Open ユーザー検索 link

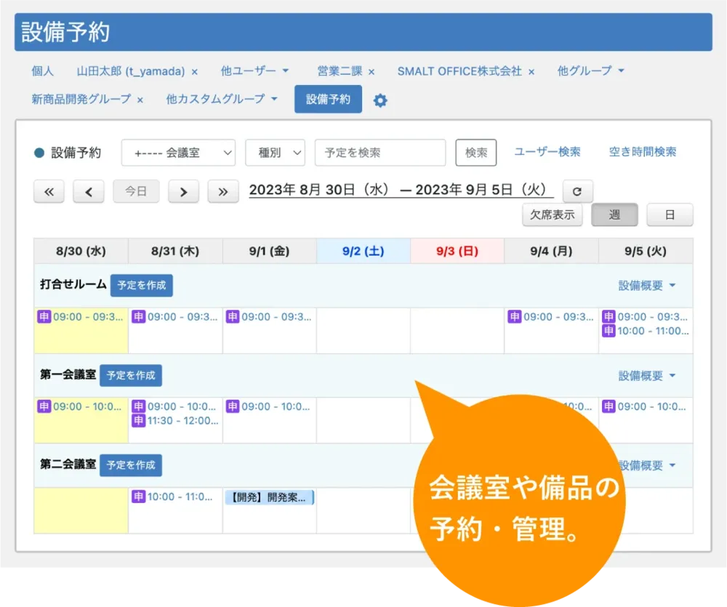point(547,152)
